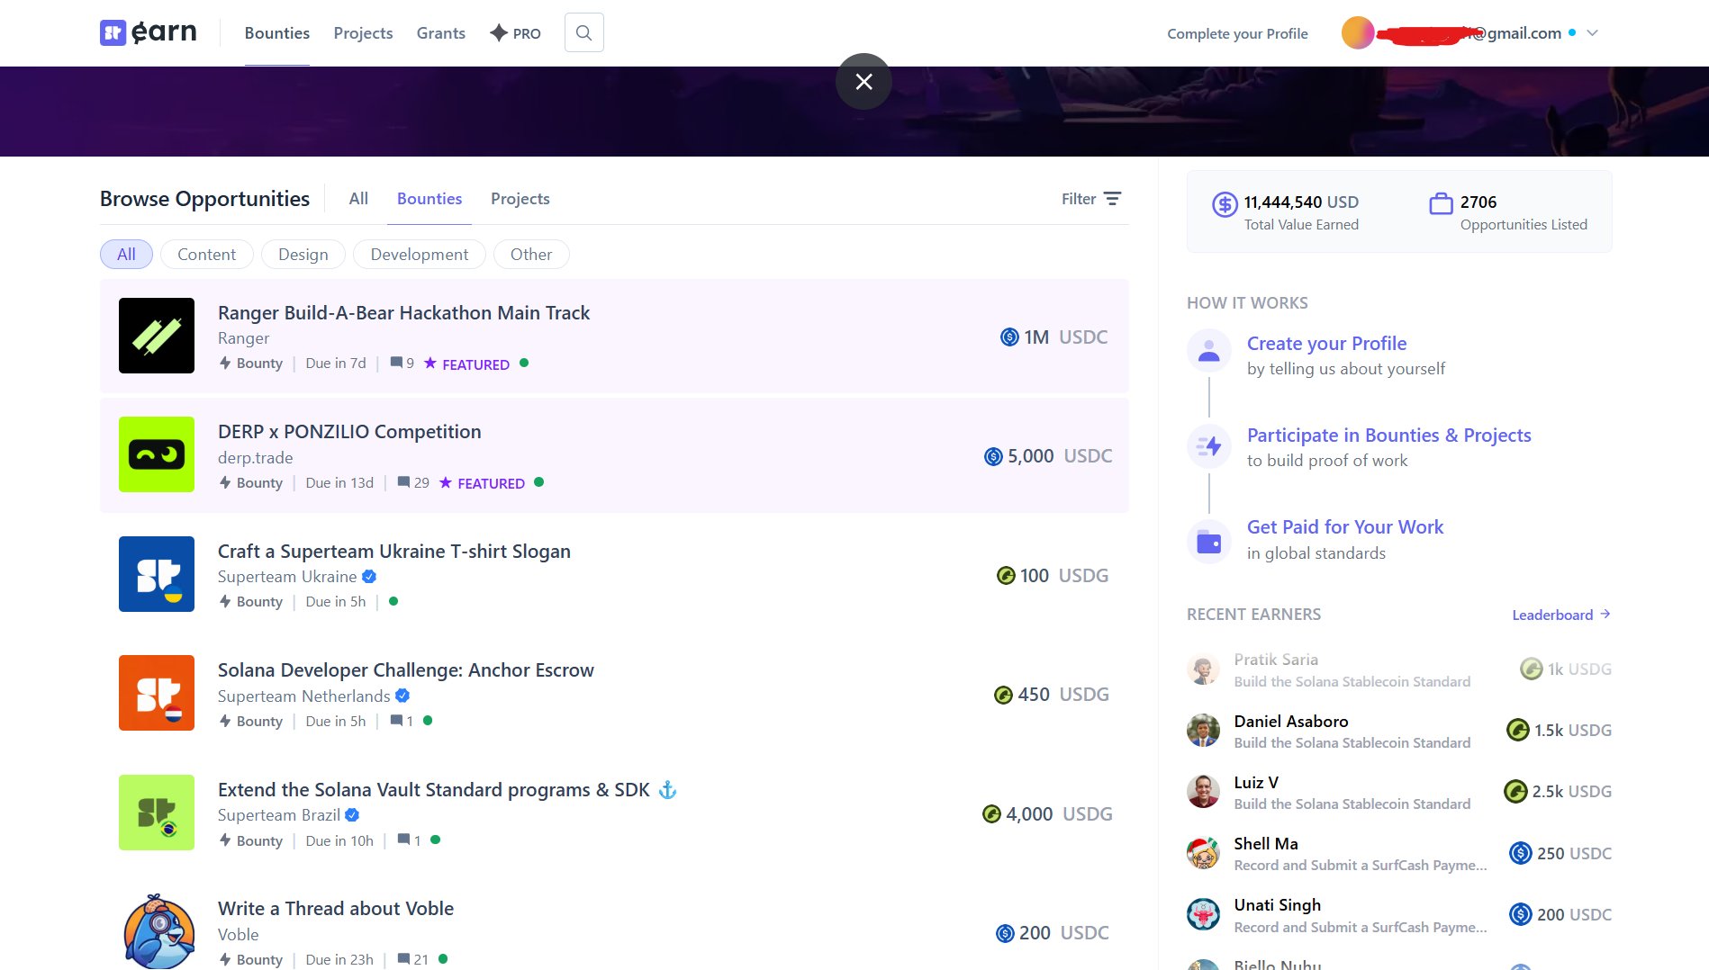Open Grants in the top navigation
Image resolution: width=1709 pixels, height=970 pixels.
point(440,33)
